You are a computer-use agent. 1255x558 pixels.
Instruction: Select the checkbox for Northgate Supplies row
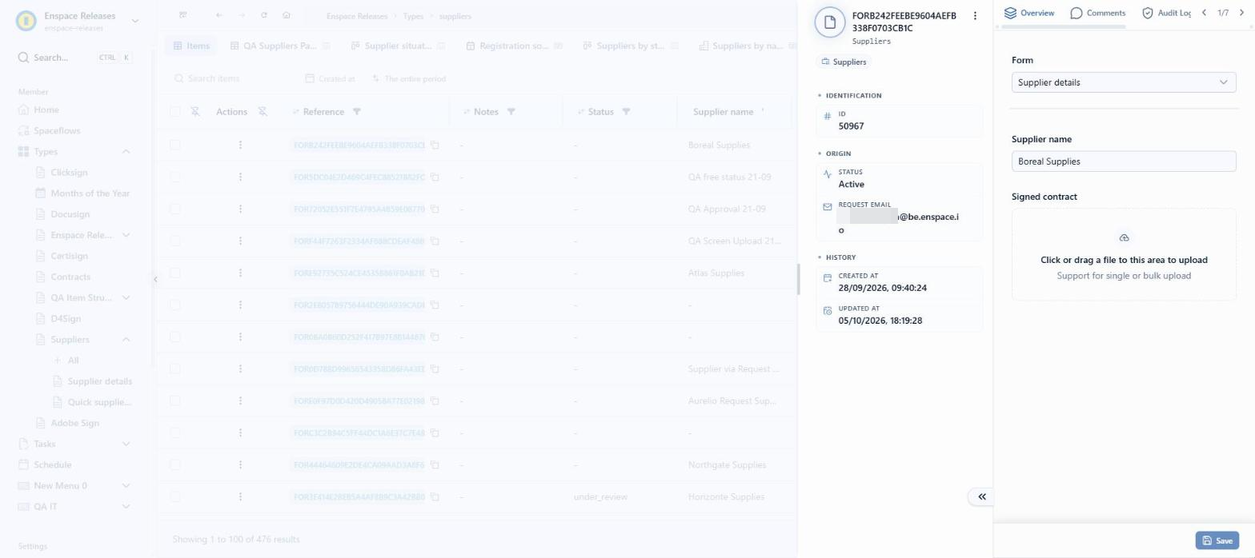(x=175, y=465)
